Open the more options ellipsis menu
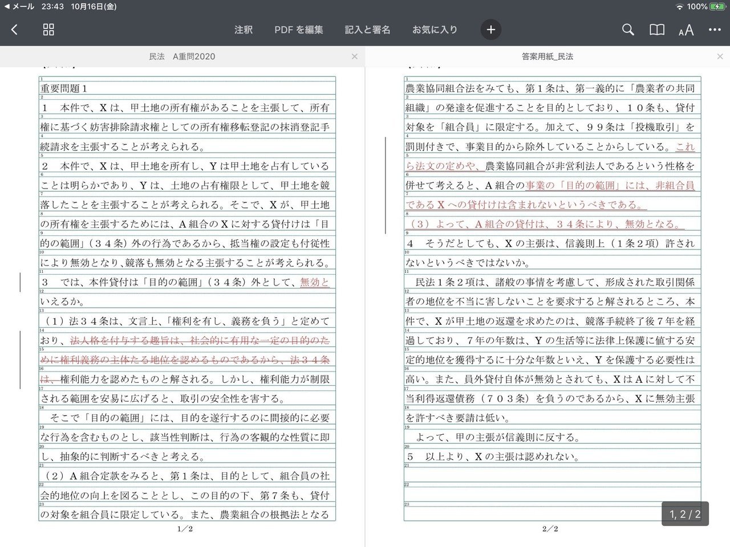 coord(715,30)
